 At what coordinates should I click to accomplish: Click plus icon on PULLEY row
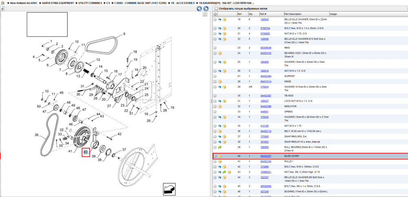click(215, 162)
